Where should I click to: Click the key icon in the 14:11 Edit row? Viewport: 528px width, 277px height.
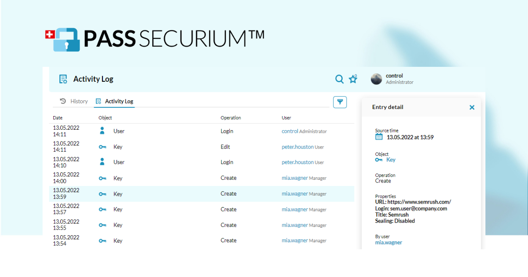[x=103, y=147]
